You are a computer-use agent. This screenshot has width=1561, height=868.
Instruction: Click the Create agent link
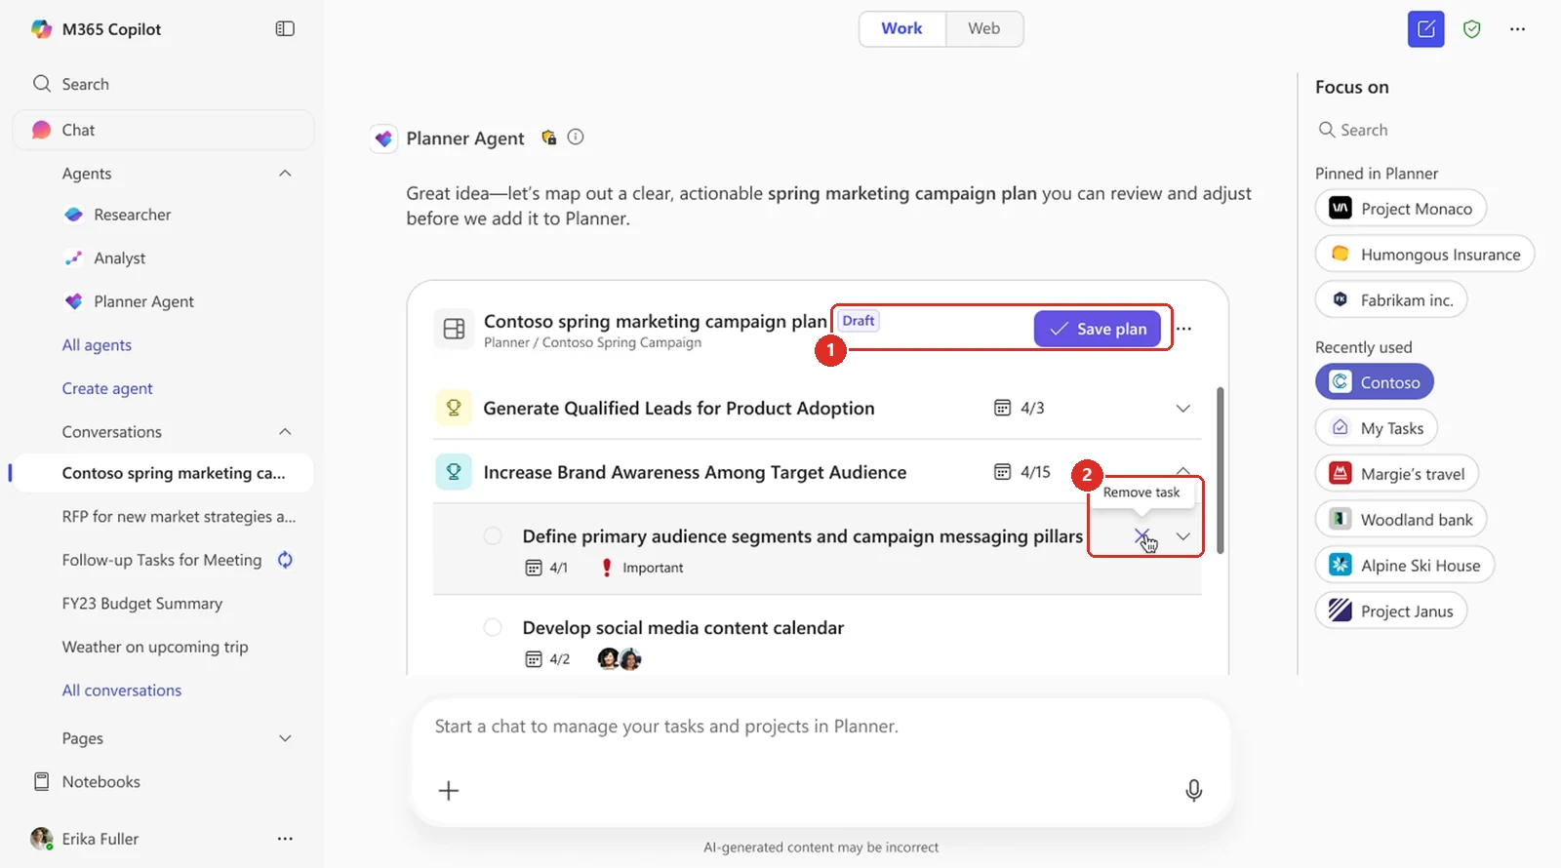click(107, 388)
